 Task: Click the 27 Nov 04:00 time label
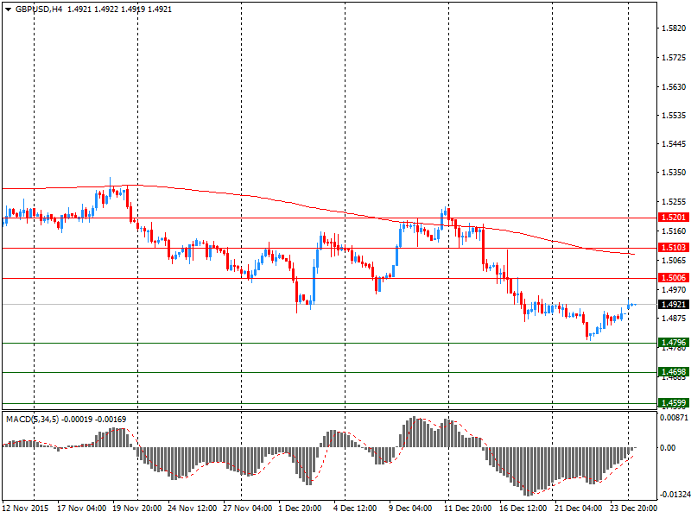(248, 509)
